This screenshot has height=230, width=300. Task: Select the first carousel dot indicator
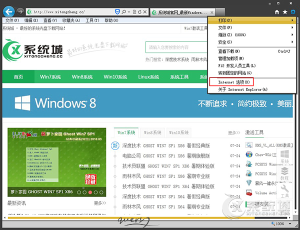tap(79, 192)
